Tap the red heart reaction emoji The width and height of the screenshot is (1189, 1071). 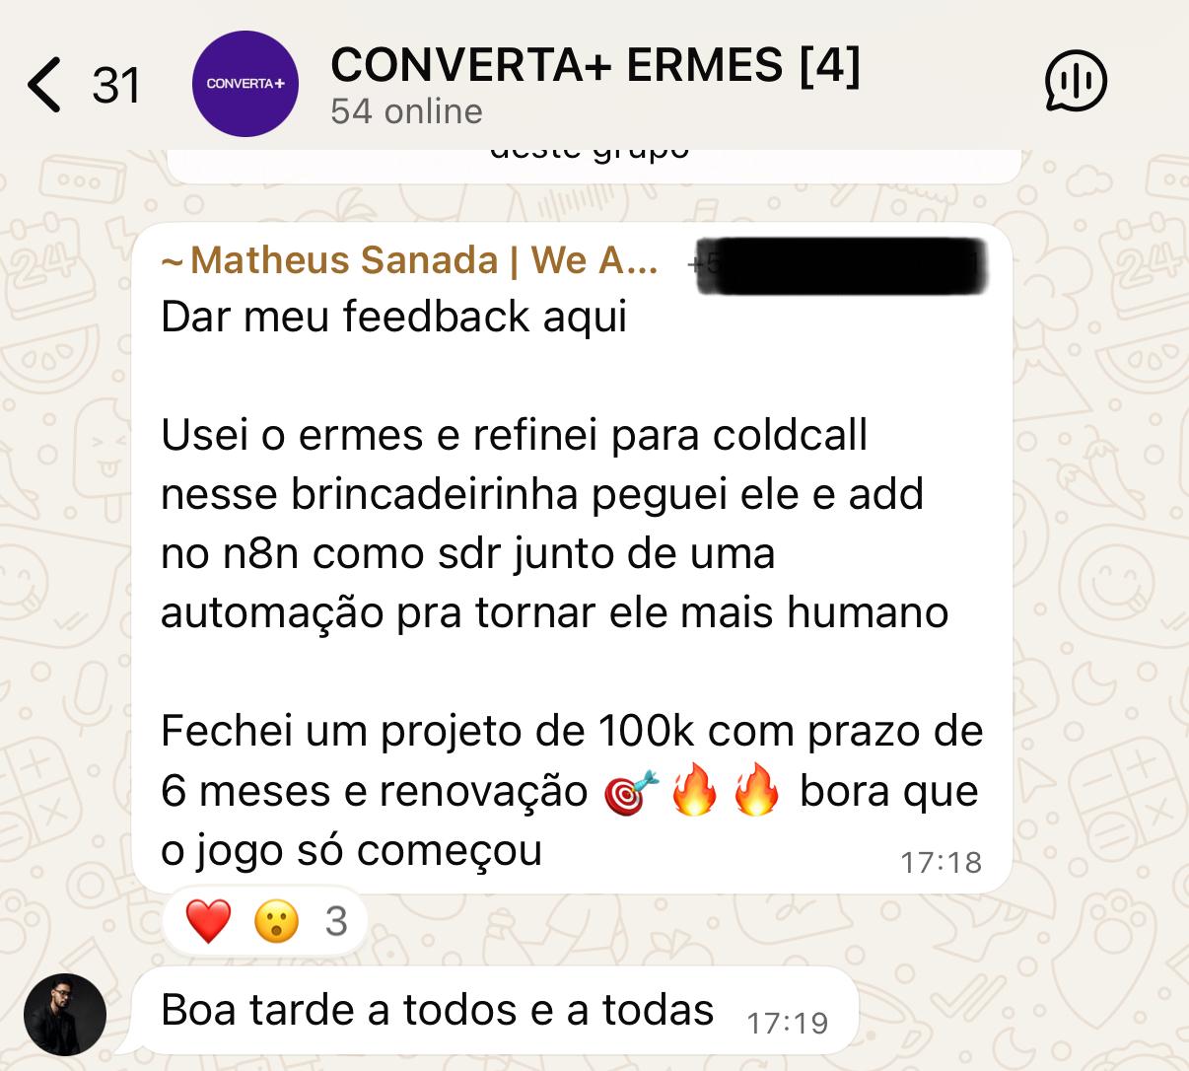click(x=208, y=922)
